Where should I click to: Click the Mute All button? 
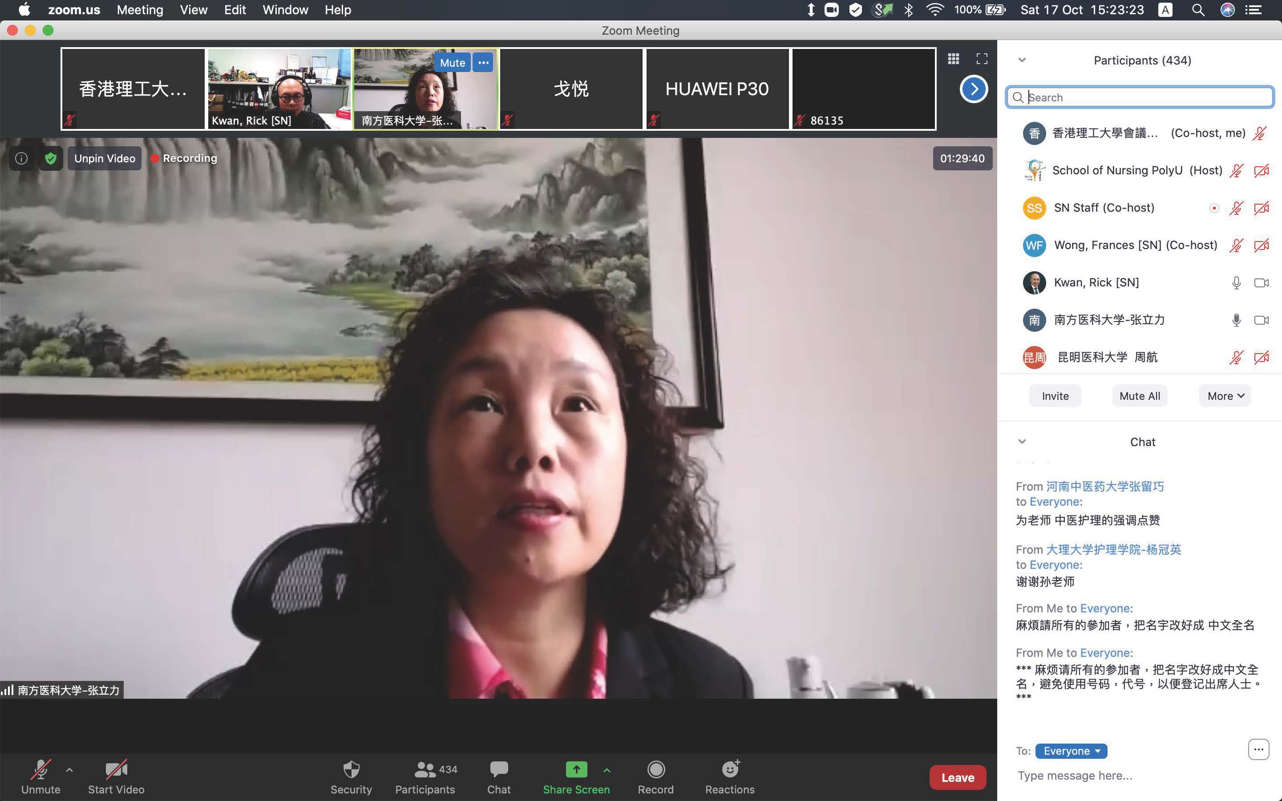tap(1140, 396)
